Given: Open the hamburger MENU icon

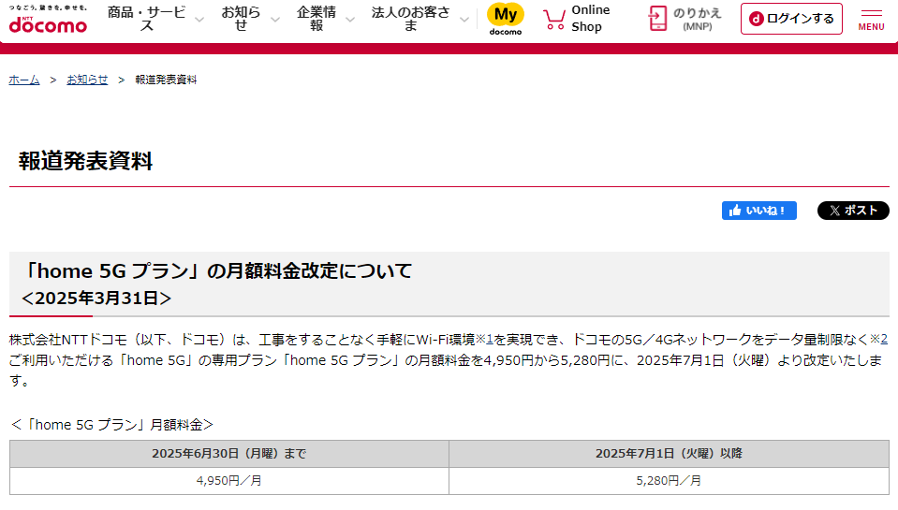Looking at the screenshot, I should click(871, 20).
